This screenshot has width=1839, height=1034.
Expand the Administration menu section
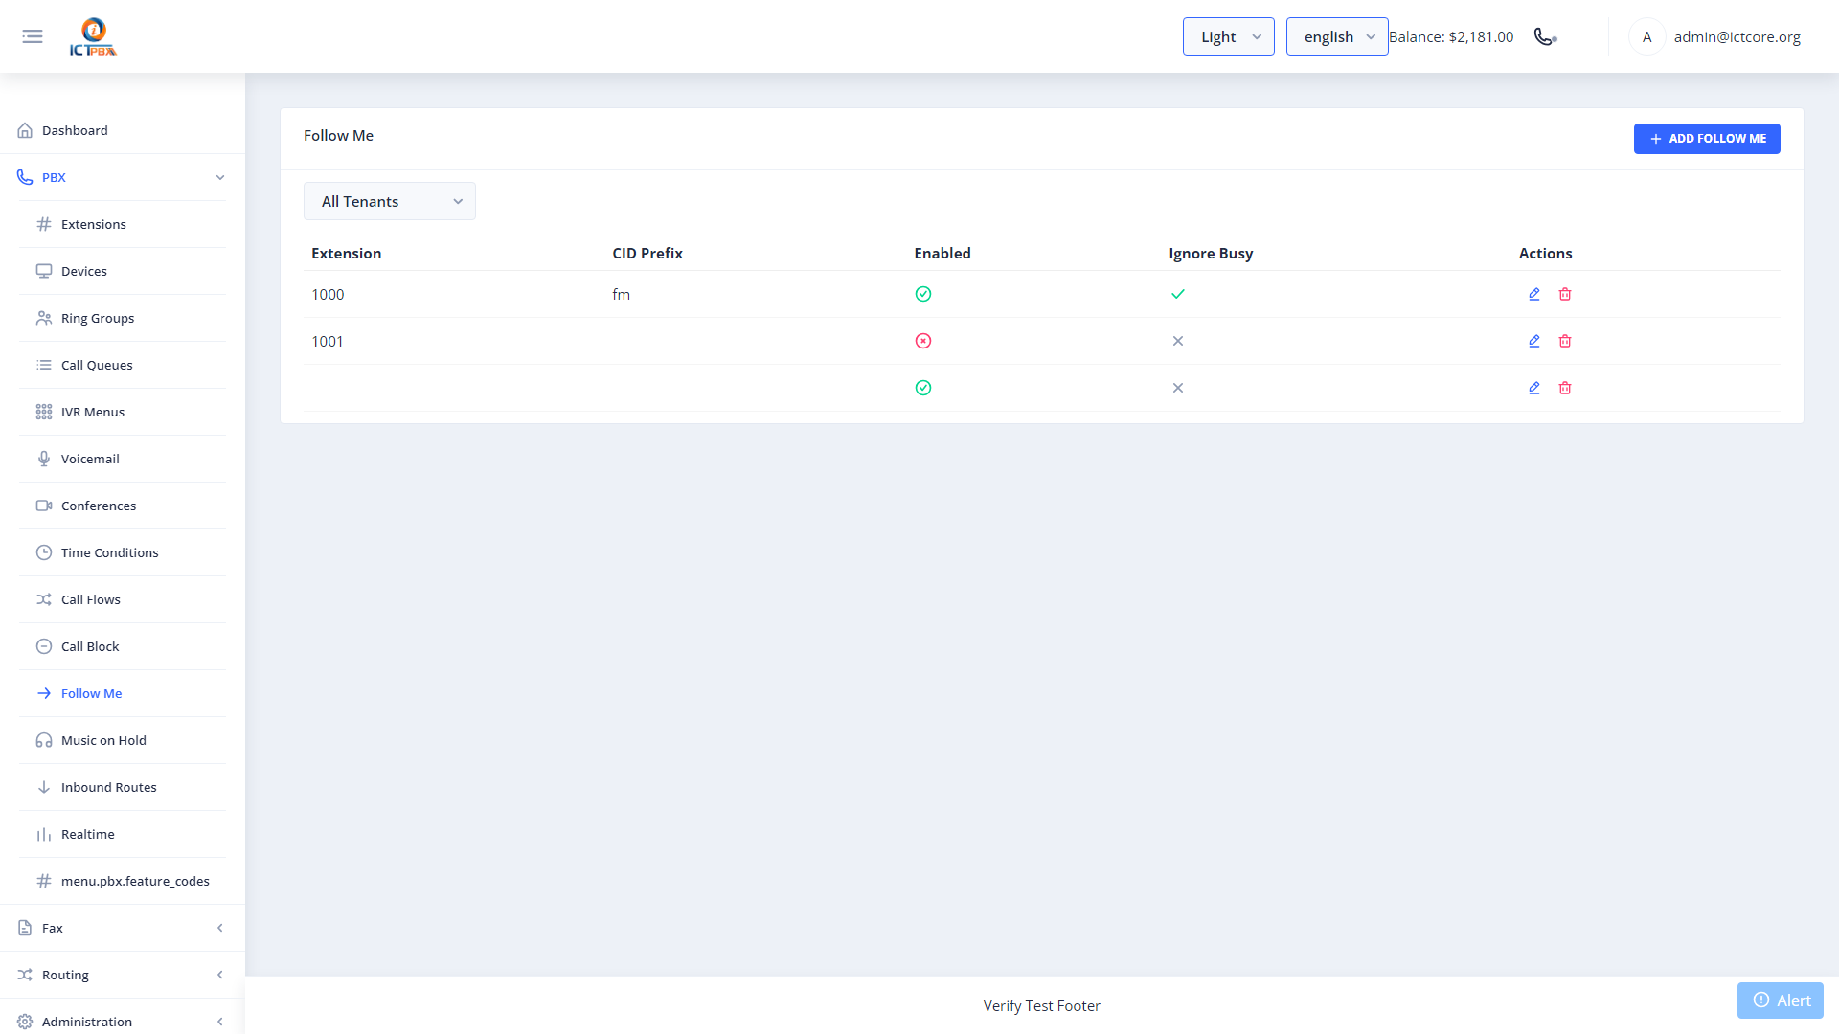(123, 1021)
